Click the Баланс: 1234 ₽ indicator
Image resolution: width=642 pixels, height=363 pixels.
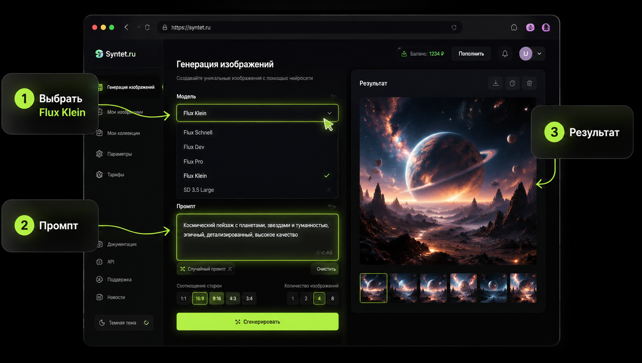(x=422, y=54)
